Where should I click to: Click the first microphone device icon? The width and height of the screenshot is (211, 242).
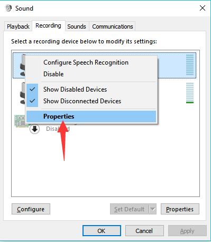click(x=23, y=65)
